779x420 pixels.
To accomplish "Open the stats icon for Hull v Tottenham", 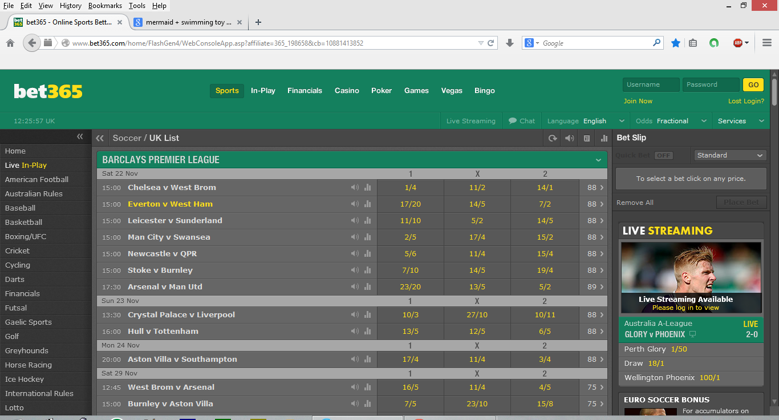I will click(x=367, y=331).
